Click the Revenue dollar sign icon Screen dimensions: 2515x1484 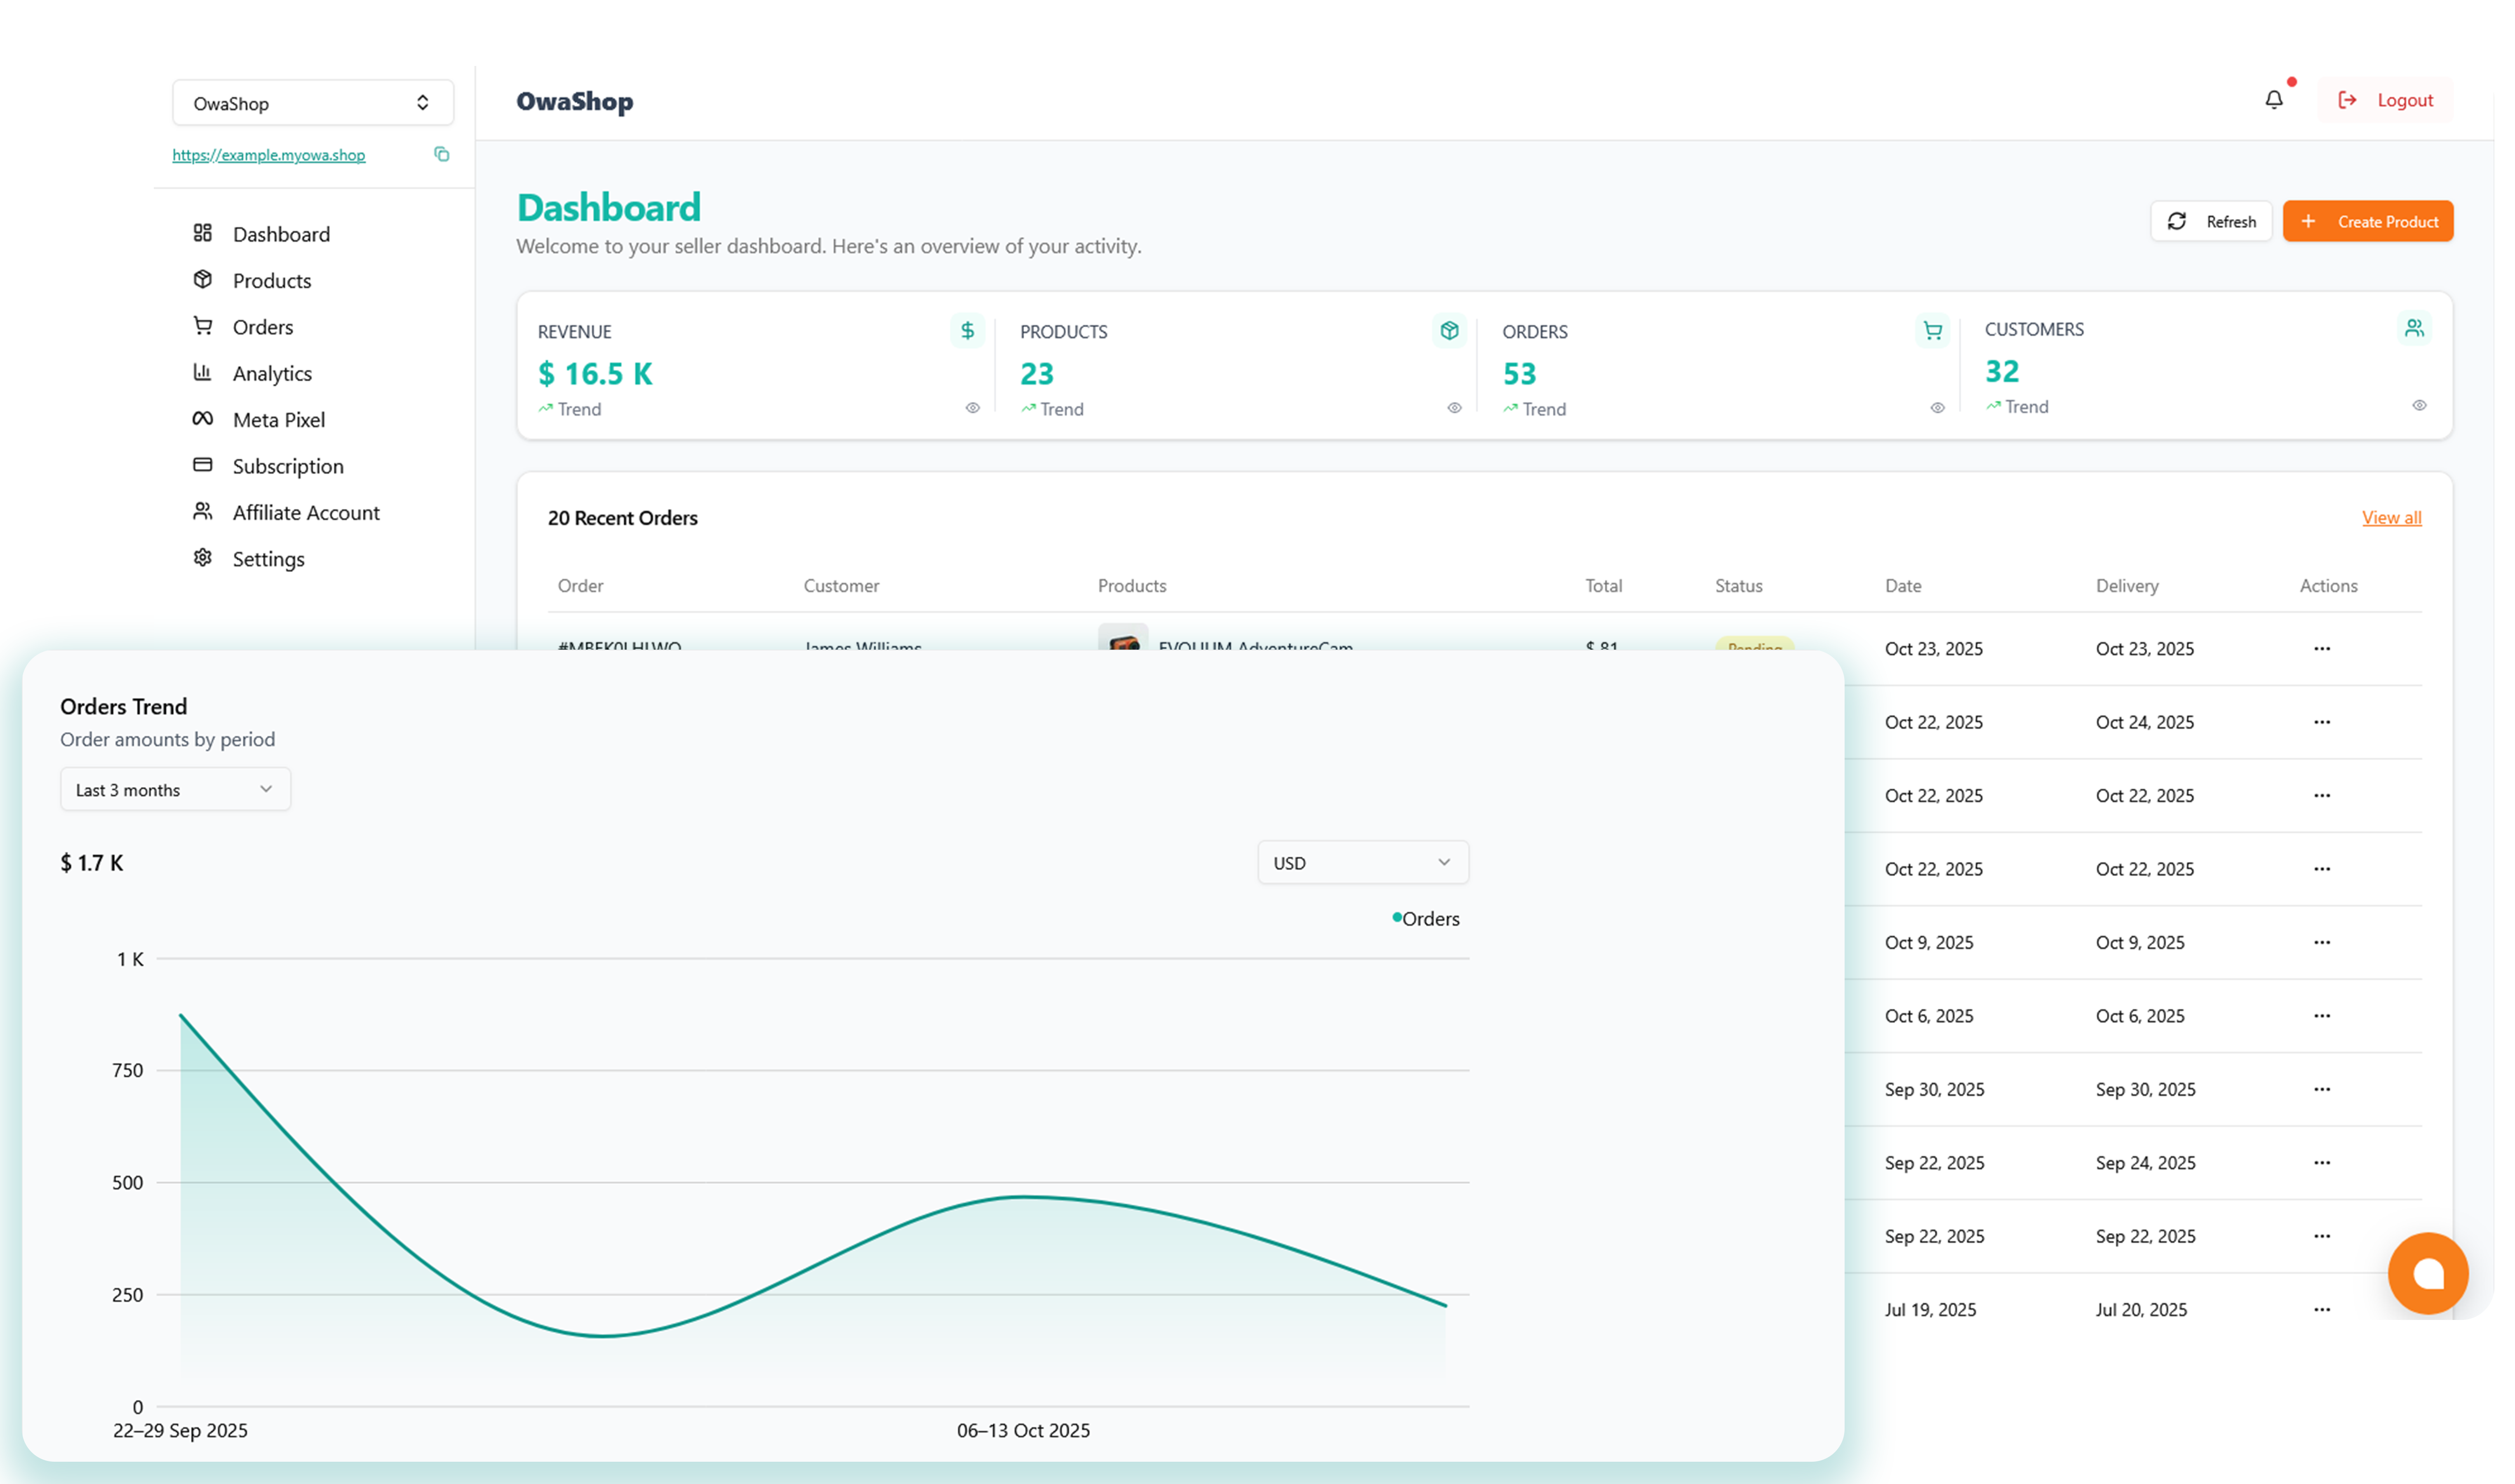pos(967,330)
